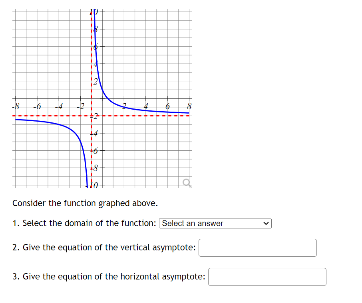Open the 'Select an answer' domain dropdown
Image resolution: width=362 pixels, height=303 pixels.
tap(215, 223)
